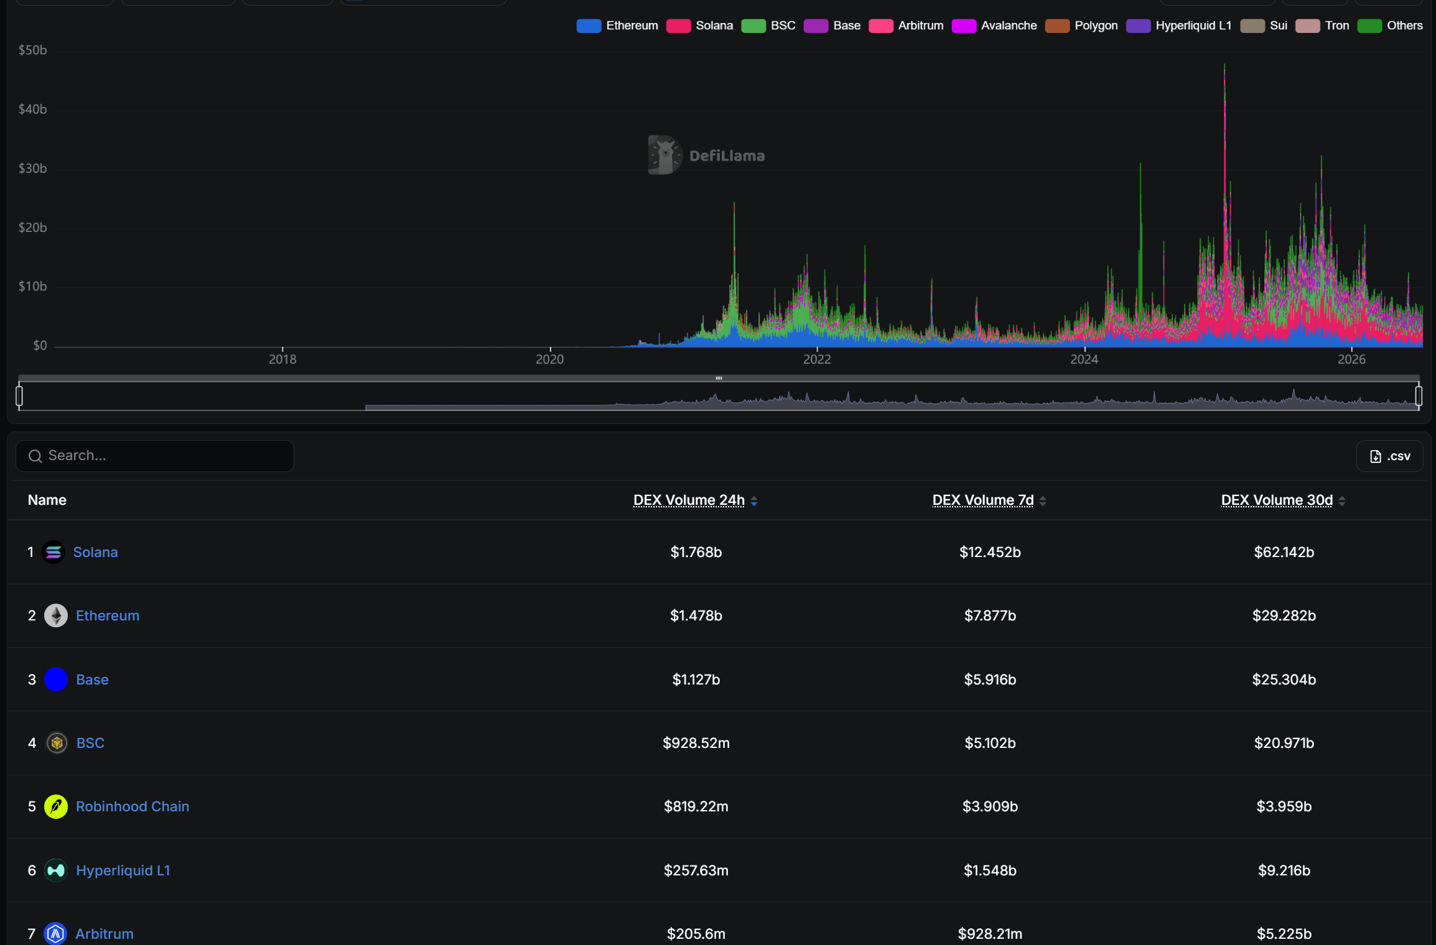Click Hyperliquid L1's 7d volume $1.548b
Image resolution: width=1436 pixels, height=945 pixels.
point(990,870)
